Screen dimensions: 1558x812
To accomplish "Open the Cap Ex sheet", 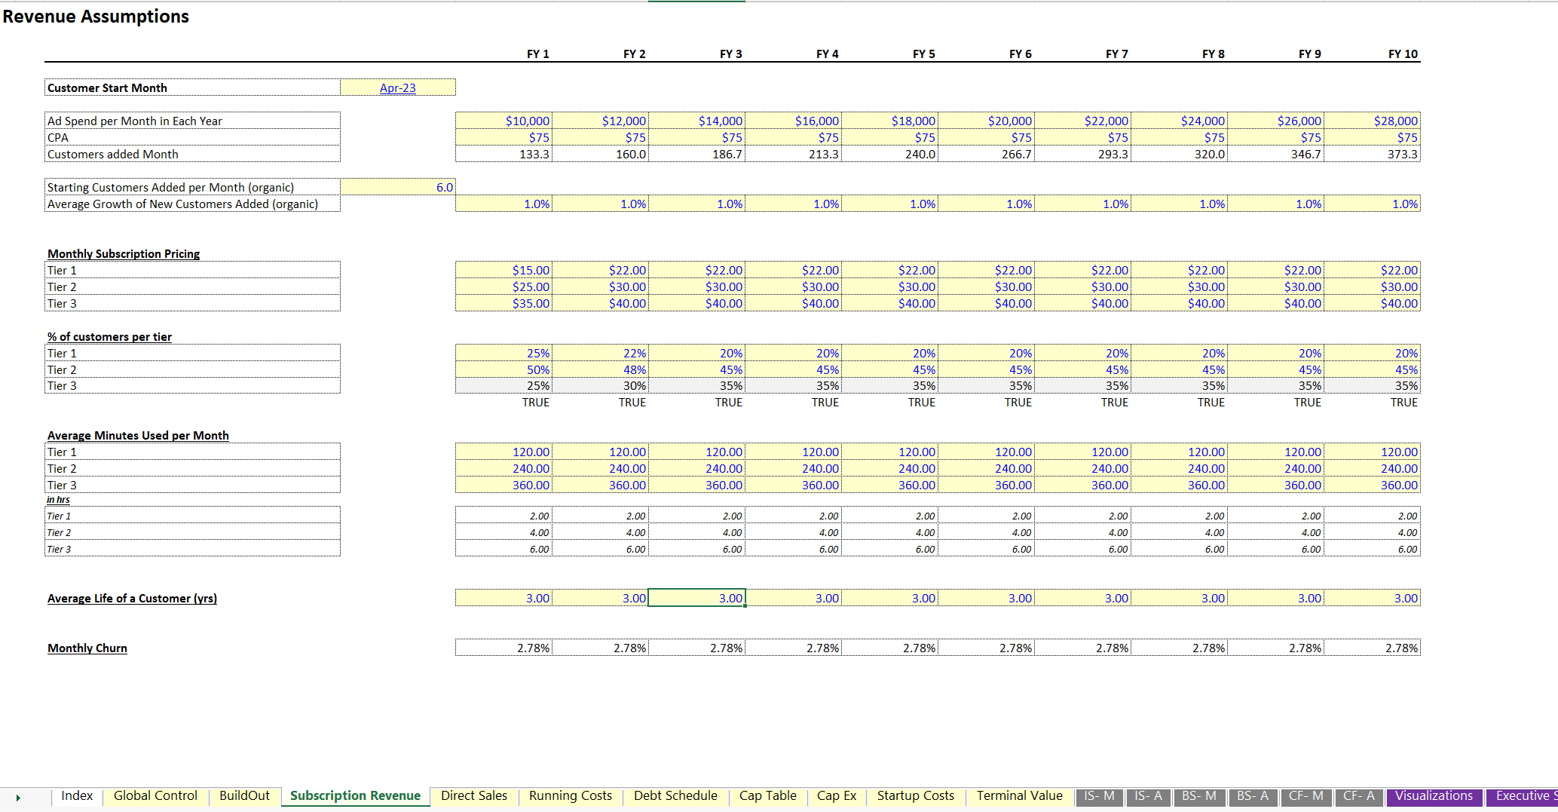I will pyautogui.click(x=836, y=795).
